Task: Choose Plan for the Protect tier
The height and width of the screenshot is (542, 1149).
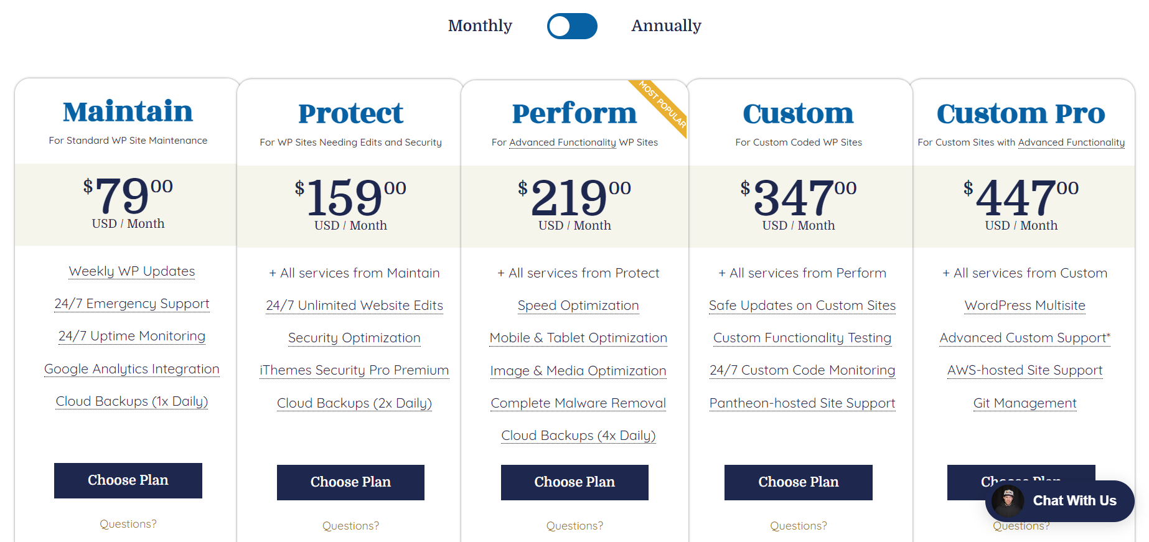Action: pos(350,482)
